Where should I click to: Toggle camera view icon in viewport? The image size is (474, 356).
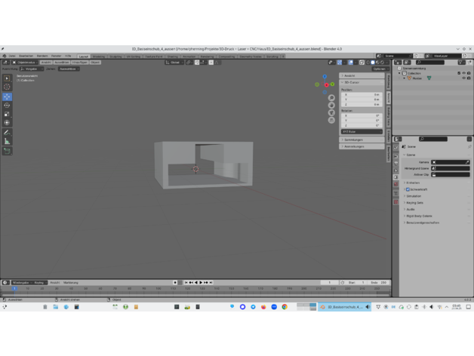pyautogui.click(x=331, y=112)
